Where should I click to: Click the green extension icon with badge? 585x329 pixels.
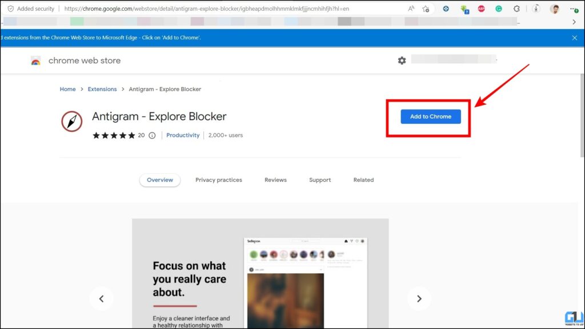tap(464, 9)
